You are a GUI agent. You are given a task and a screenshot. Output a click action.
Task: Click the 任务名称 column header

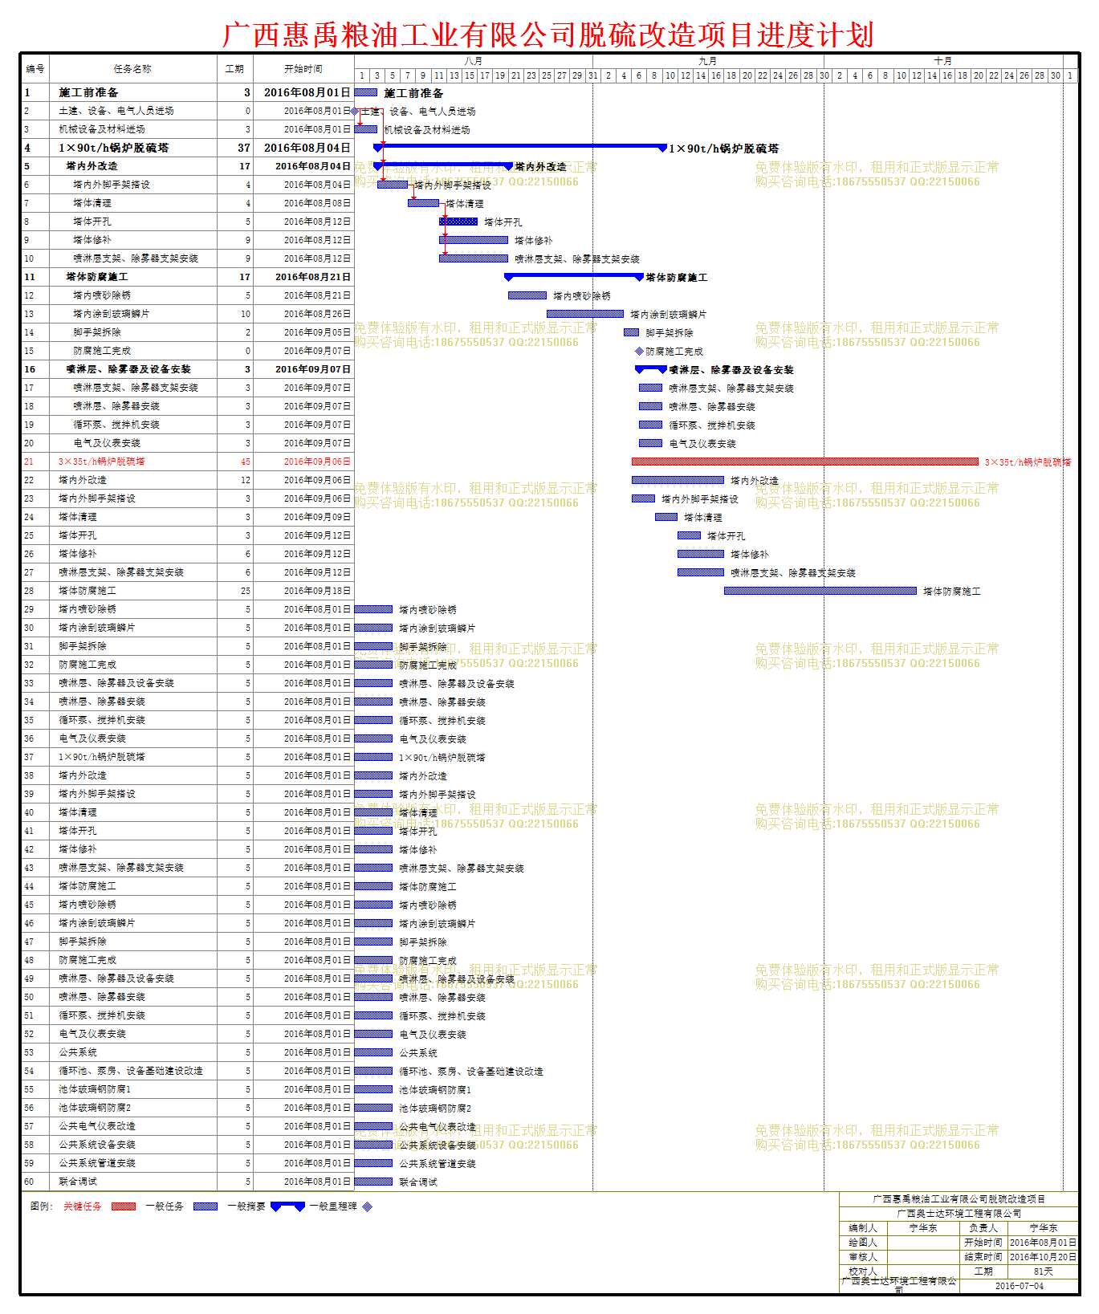(133, 69)
